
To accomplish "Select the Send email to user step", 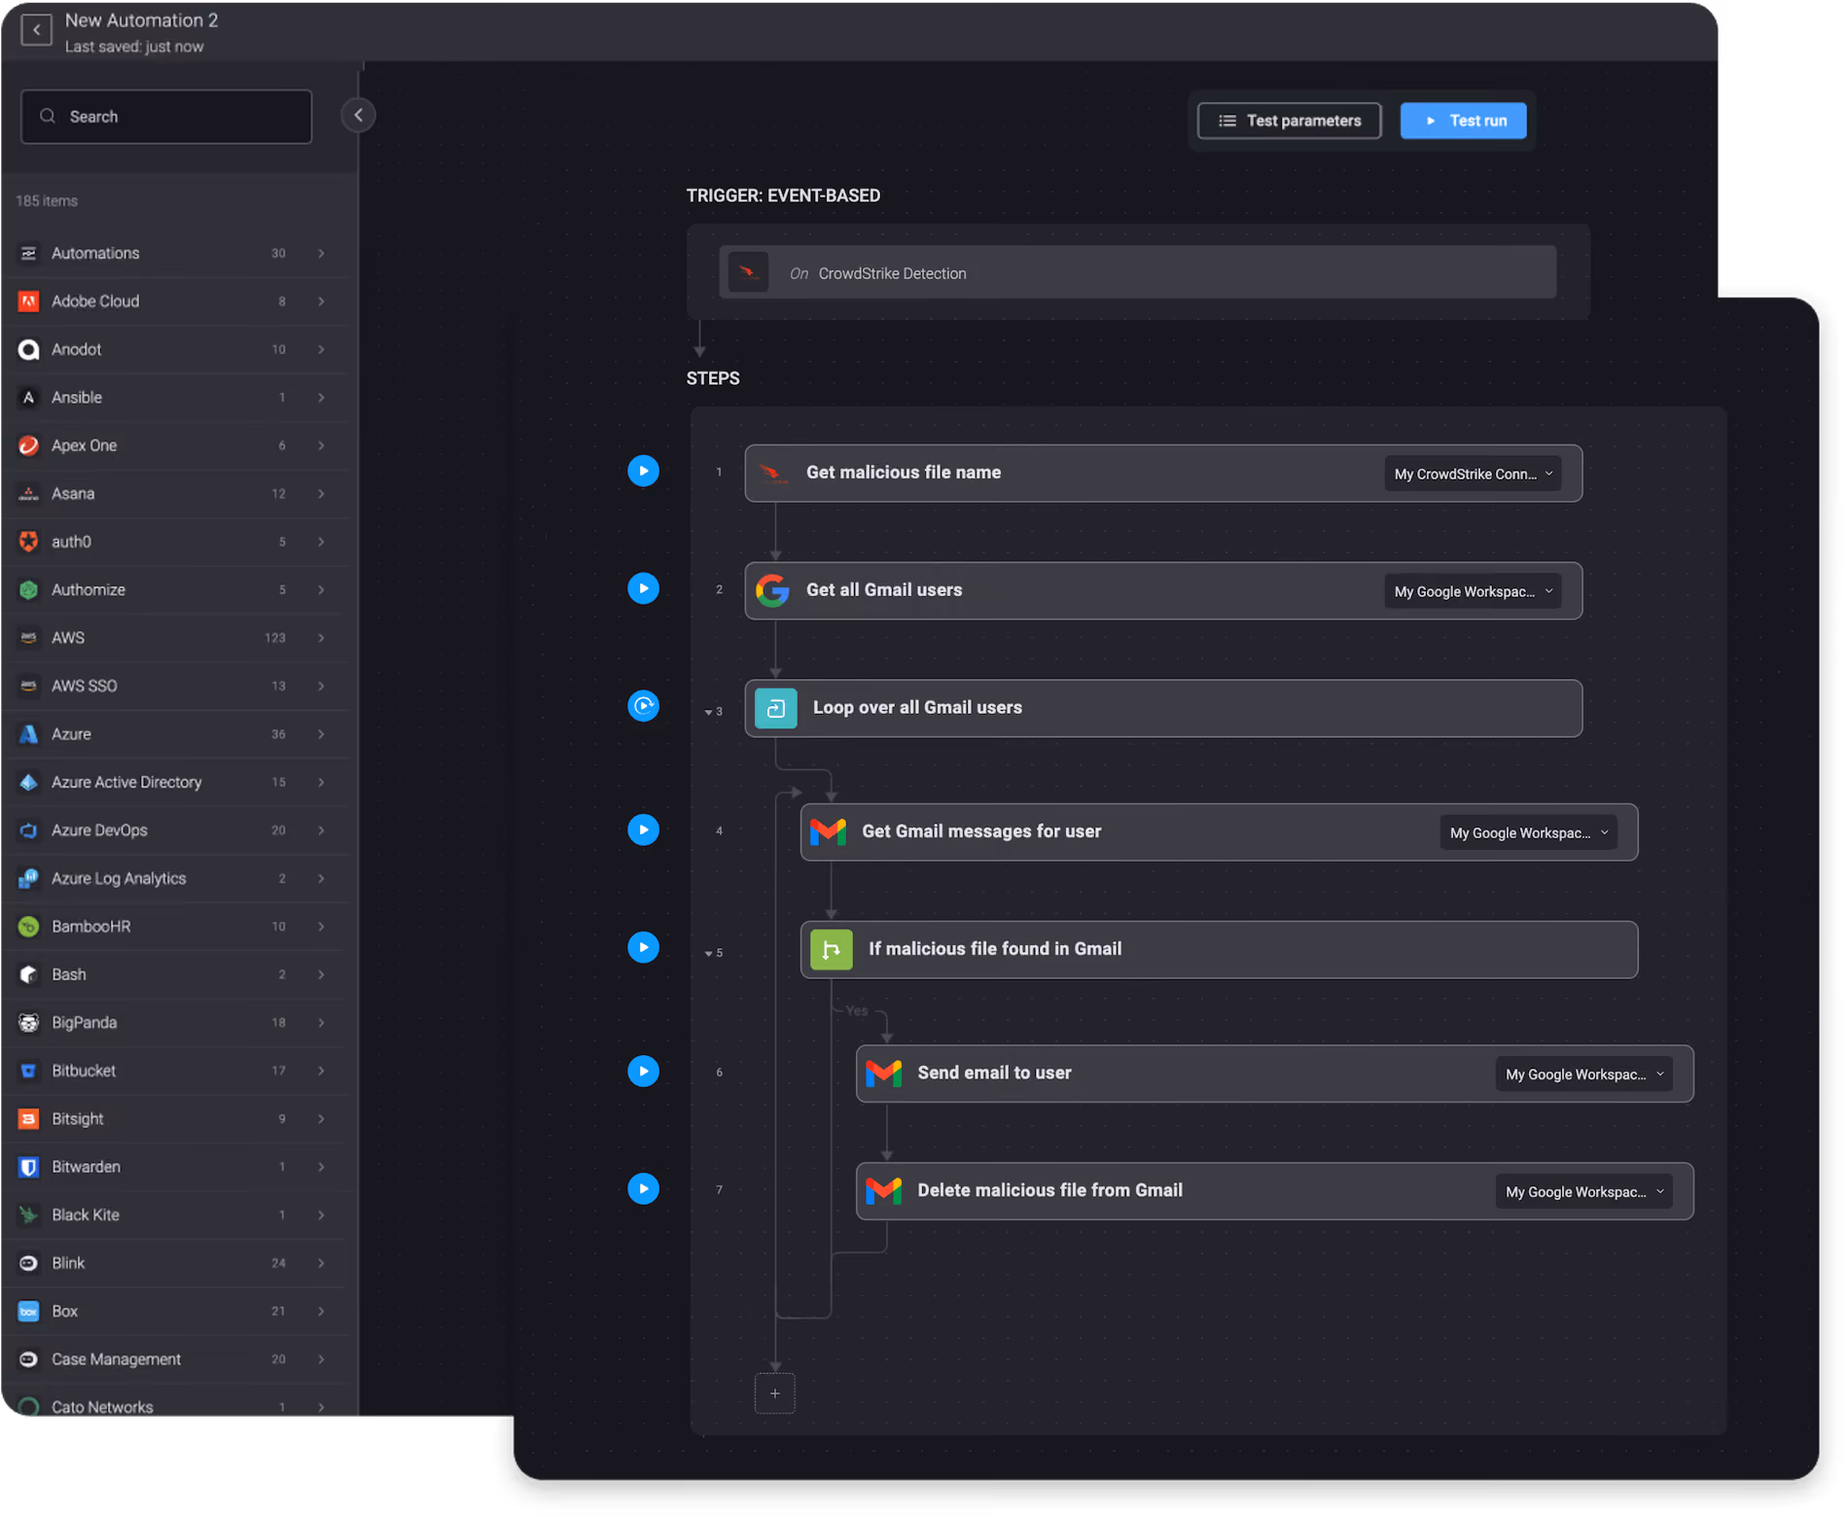I will point(1274,1074).
